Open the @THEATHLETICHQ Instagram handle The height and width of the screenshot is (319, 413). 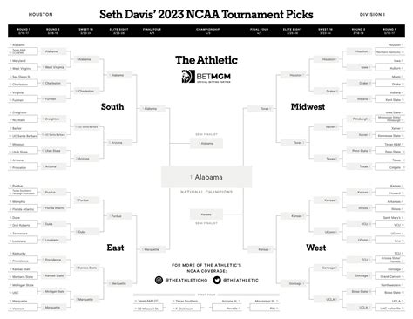pyautogui.click(x=186, y=280)
